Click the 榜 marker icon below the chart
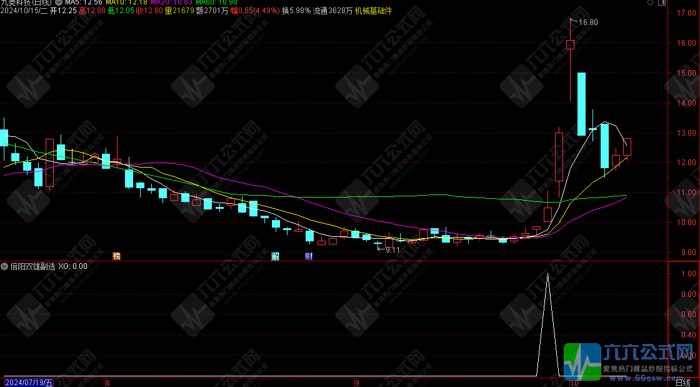 (116, 256)
